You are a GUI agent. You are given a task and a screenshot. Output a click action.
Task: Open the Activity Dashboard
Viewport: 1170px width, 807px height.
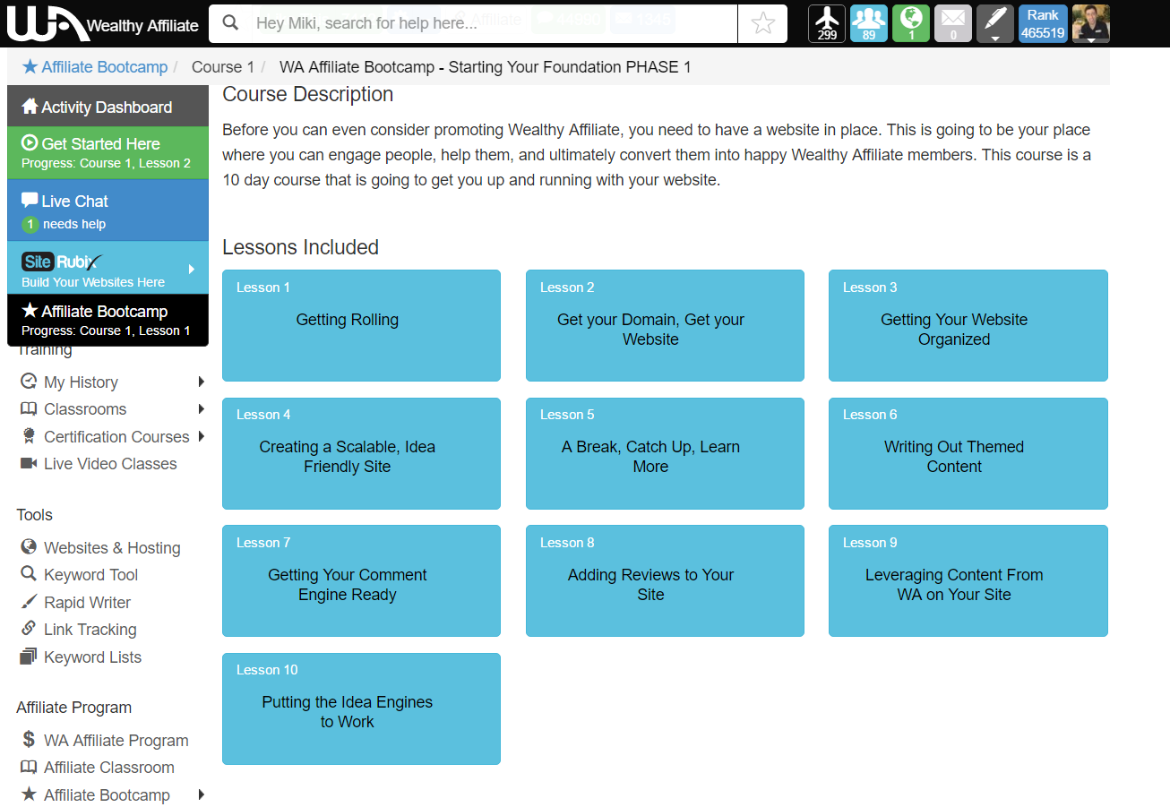click(x=108, y=107)
